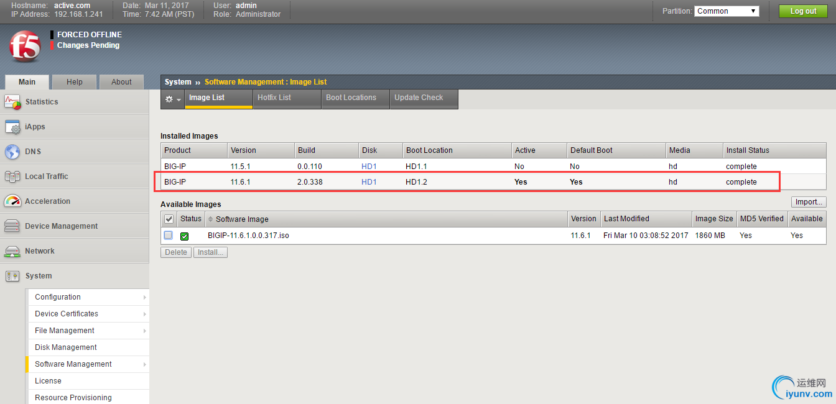Click build 0.0.110 cell

(310, 167)
